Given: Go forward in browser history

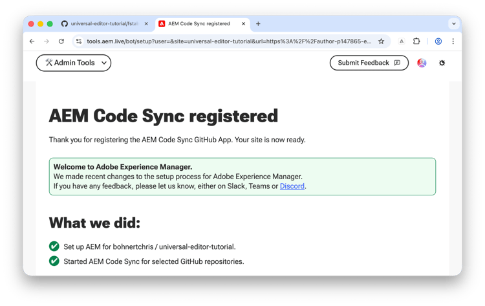Looking at the screenshot, I should (x=47, y=41).
